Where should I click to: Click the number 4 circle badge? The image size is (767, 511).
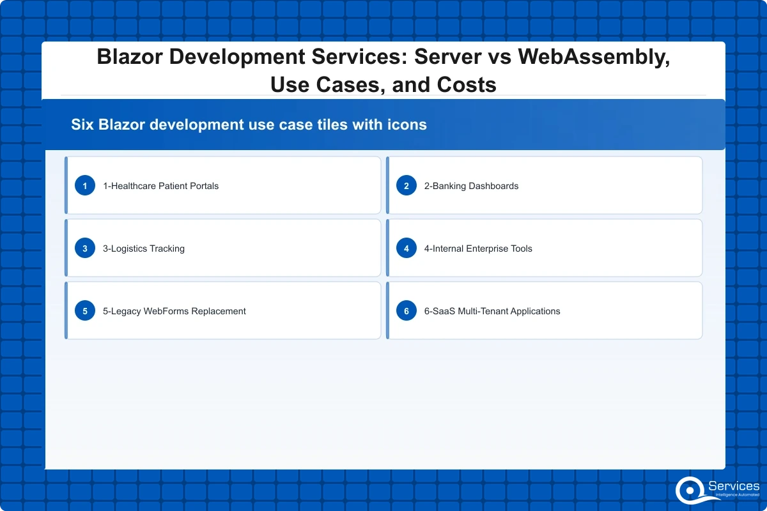(407, 248)
